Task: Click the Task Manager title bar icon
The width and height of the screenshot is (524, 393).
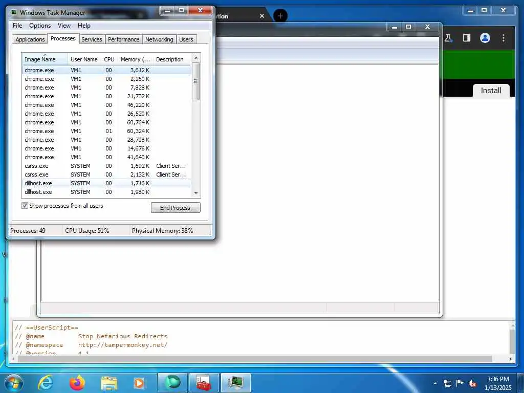Action: tap(14, 12)
